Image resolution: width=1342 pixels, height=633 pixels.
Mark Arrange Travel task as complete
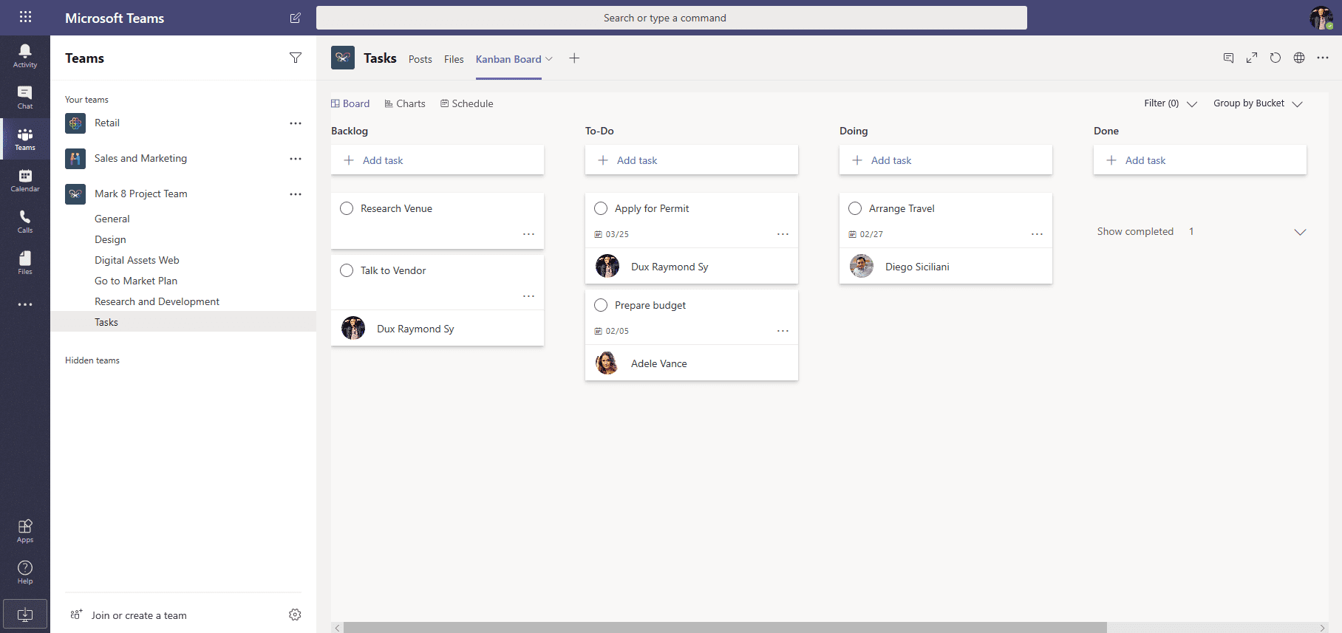click(855, 208)
